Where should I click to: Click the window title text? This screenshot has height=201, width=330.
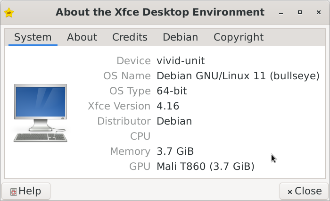(x=160, y=12)
